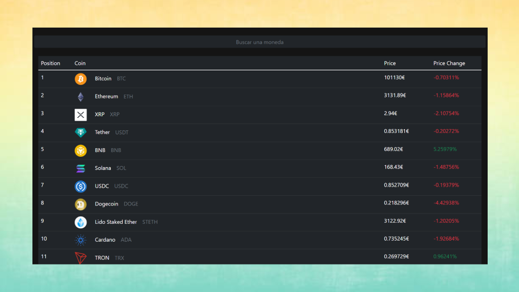This screenshot has width=519, height=292.
Task: Select the BNB yellow logo icon
Action: (x=81, y=150)
